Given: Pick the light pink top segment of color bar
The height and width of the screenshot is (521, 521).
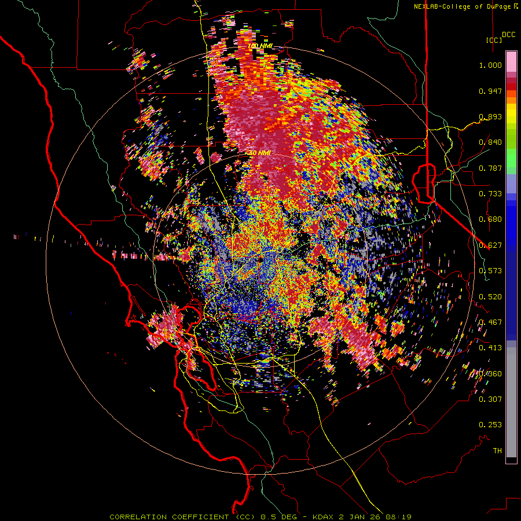Looking at the screenshot, I should click(511, 61).
